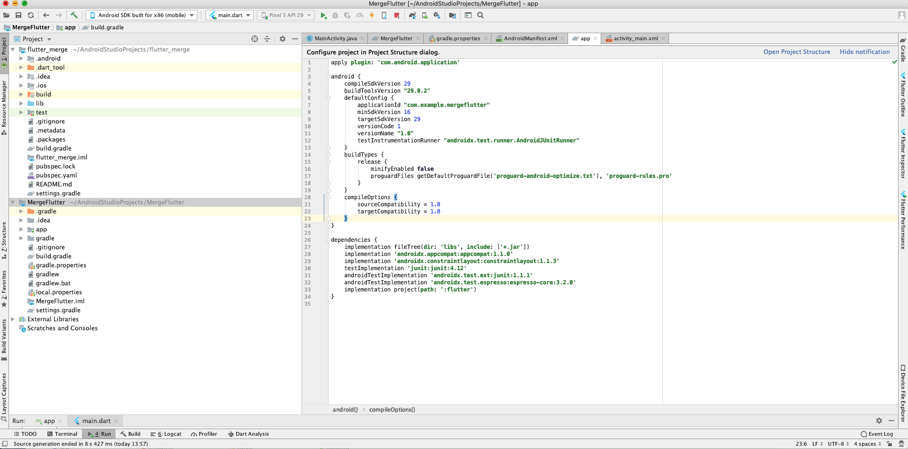908x449 pixels.
Task: Click Attach debugger to Android process icon
Action: pos(384,15)
